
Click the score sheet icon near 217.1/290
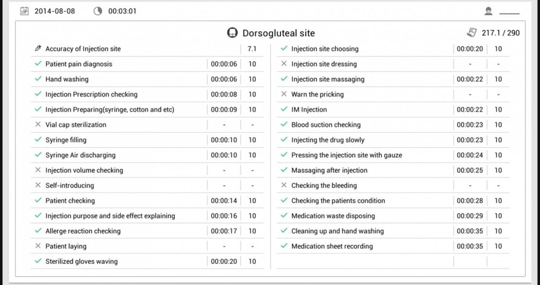click(x=473, y=32)
